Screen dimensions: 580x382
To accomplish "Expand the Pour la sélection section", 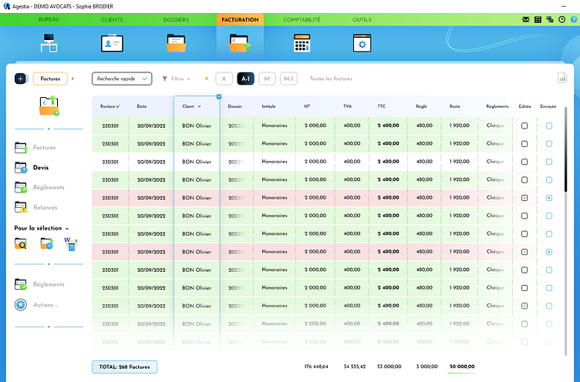I will pyautogui.click(x=42, y=228).
